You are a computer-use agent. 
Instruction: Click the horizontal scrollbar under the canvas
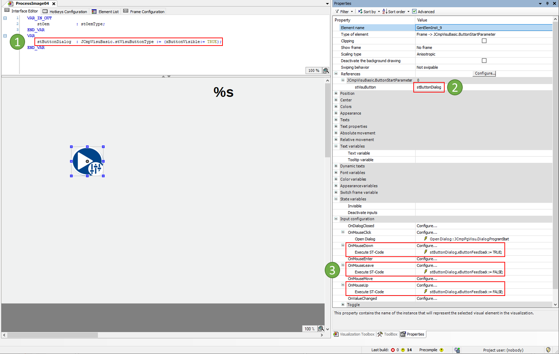(52, 335)
